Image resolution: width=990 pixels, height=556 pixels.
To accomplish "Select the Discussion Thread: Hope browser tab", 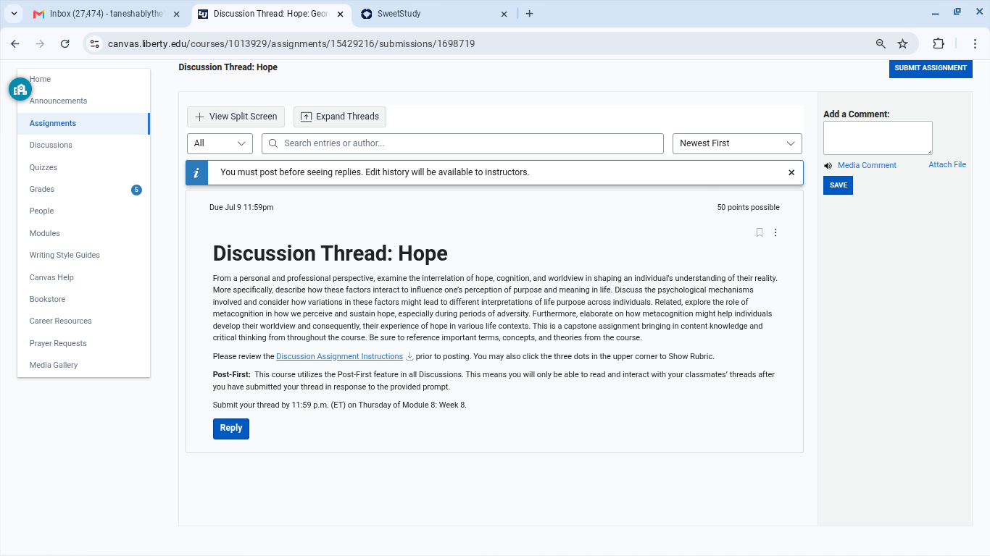I will click(x=271, y=14).
